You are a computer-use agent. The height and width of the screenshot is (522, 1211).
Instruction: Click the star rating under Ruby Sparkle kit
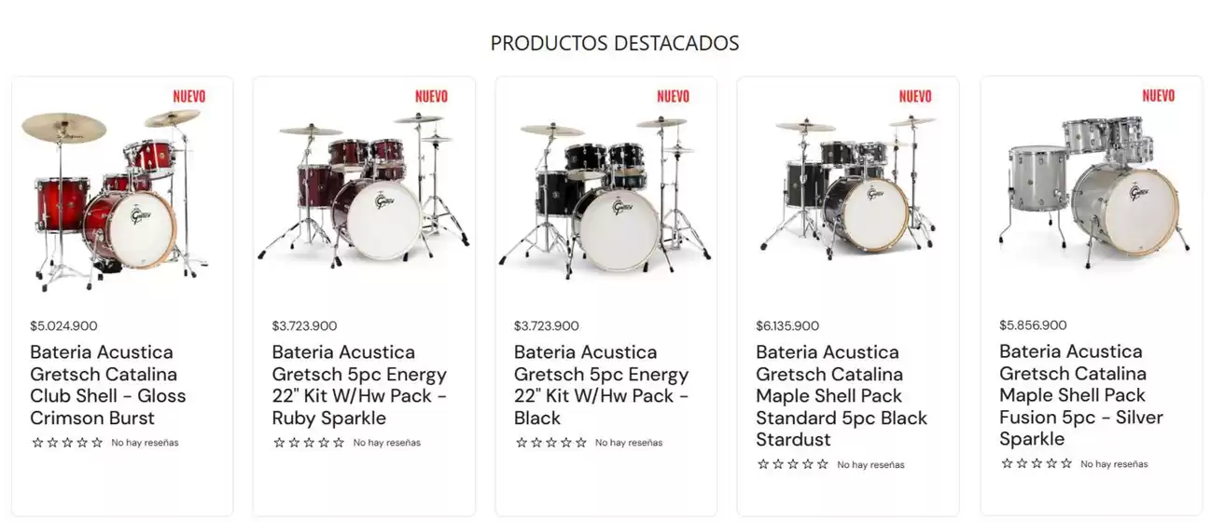(309, 443)
